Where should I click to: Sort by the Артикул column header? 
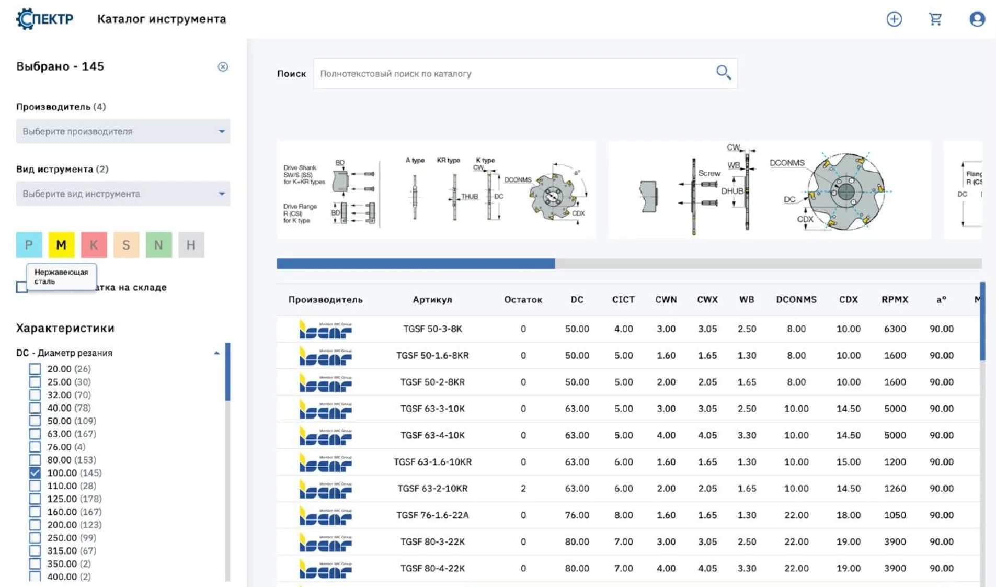[432, 300]
